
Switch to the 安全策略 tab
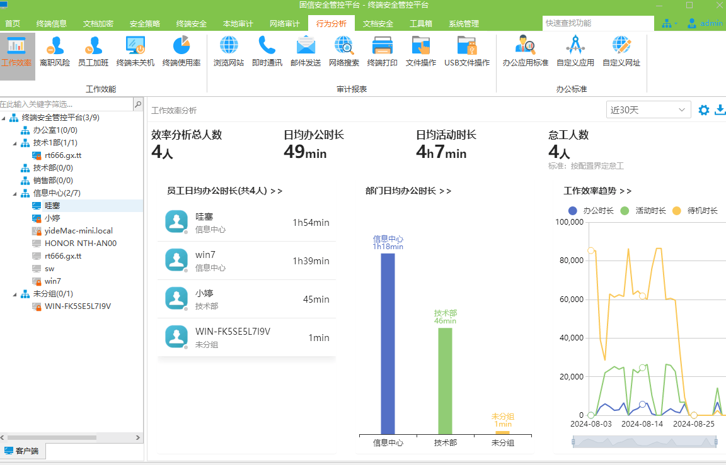point(144,23)
